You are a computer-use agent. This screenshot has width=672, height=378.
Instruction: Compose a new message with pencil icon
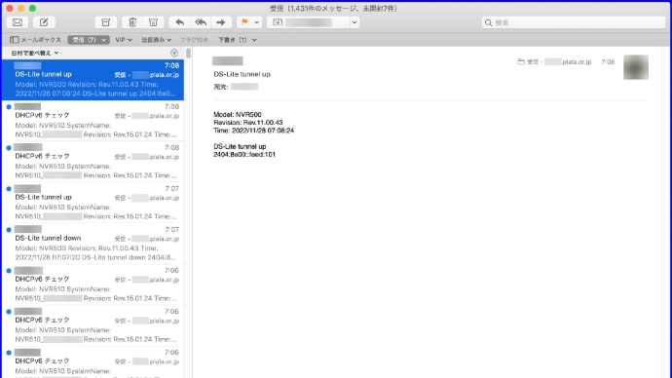pyautogui.click(x=44, y=22)
